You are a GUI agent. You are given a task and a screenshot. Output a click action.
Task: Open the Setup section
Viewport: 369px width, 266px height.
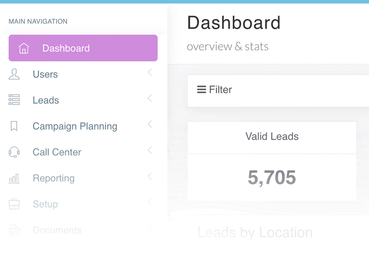[45, 204]
